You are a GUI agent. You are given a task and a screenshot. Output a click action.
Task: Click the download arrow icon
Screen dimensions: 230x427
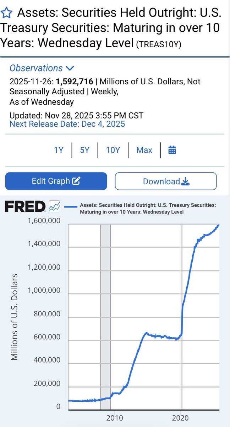pos(185,181)
